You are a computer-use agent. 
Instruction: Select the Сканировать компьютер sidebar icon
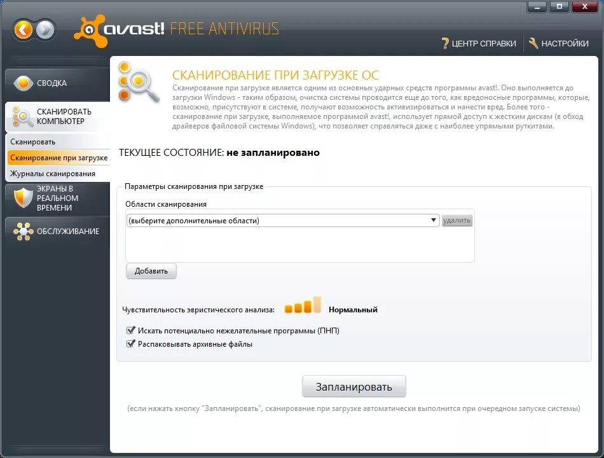[x=23, y=117]
